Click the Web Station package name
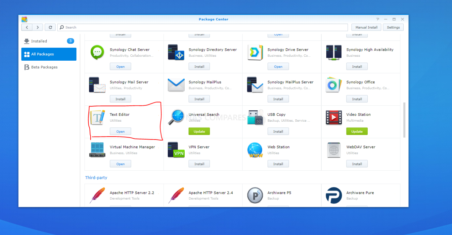452x235 pixels. point(279,147)
